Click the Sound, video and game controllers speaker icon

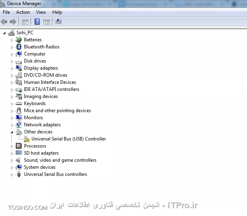(x=19, y=160)
